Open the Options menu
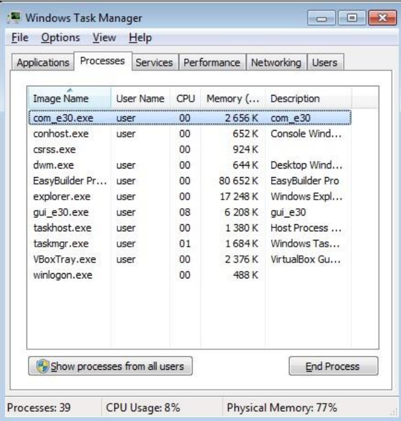Image resolution: width=401 pixels, height=421 pixels. [60, 37]
